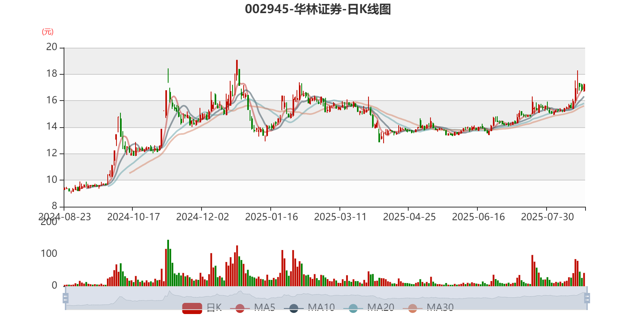Click the tallest green volume bar

pyautogui.click(x=168, y=263)
